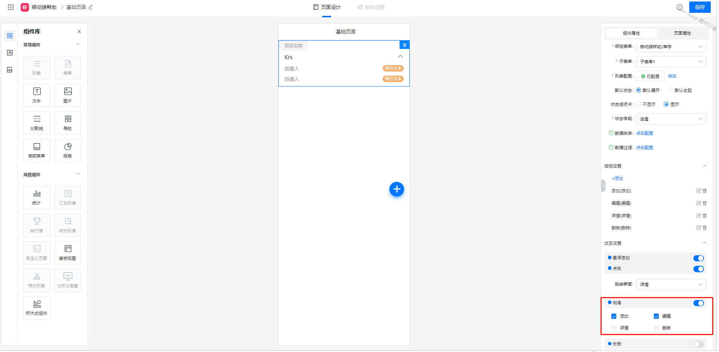Select the 分割线 divider component
Viewport: 719px width, 352px height.
37,123
